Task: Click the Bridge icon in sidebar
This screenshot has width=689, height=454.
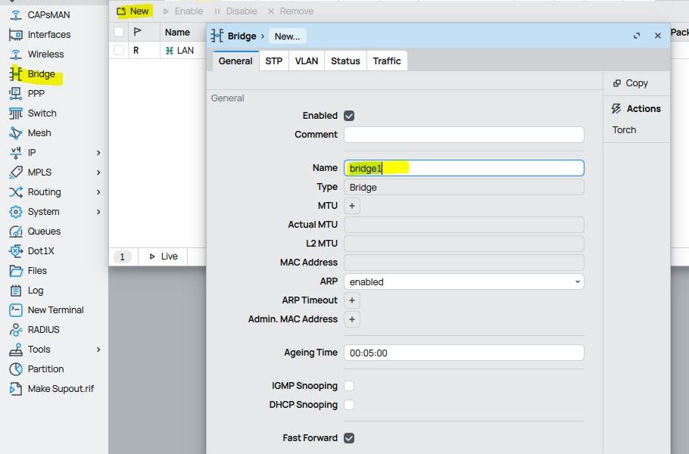Action: click(15, 74)
